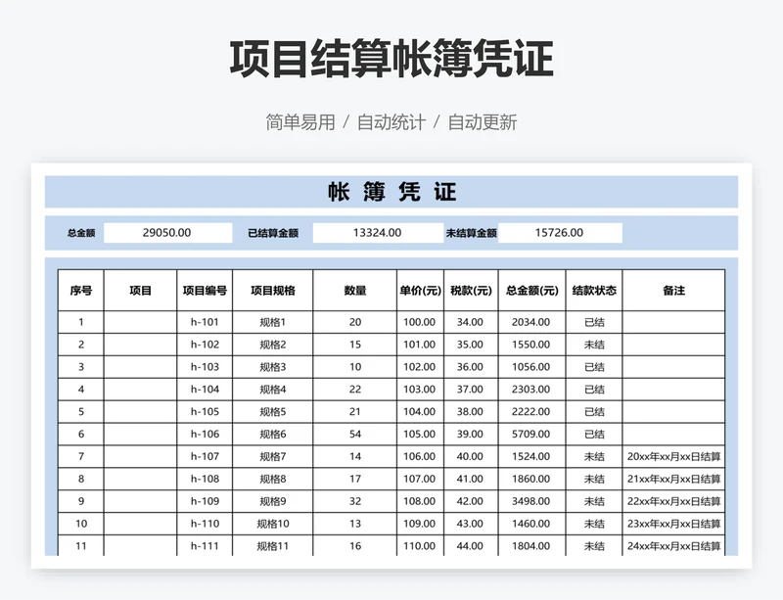Select total amount 1804.00
The image size is (783, 600).
pyautogui.click(x=531, y=546)
